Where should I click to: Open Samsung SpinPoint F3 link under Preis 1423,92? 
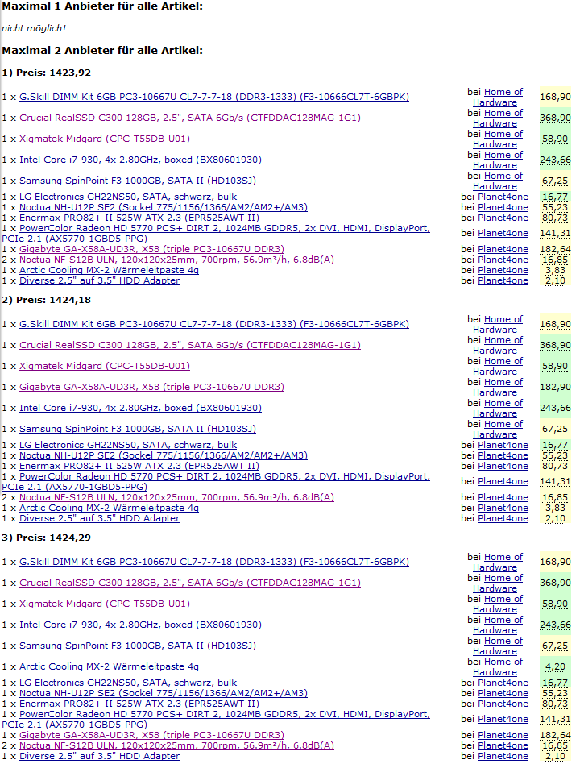click(x=138, y=181)
